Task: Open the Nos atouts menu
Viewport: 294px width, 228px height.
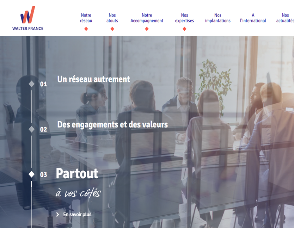Action: pyautogui.click(x=112, y=18)
